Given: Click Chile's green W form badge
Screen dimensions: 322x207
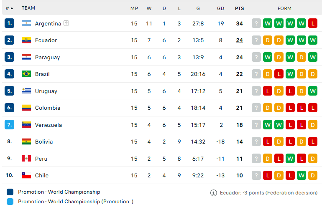Looking at the screenshot, I should point(301,175).
